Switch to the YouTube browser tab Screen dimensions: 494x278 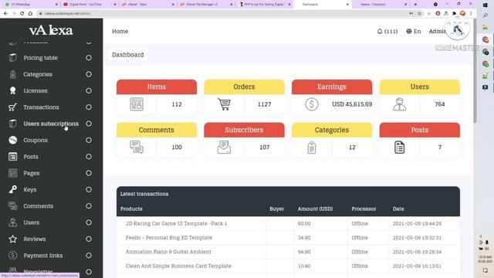pyautogui.click(x=89, y=5)
